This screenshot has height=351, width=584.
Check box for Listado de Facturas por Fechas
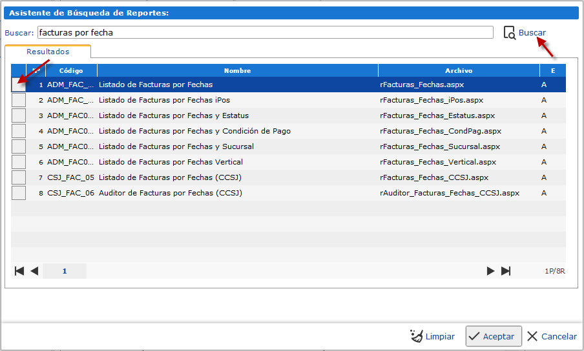pyautogui.click(x=19, y=85)
